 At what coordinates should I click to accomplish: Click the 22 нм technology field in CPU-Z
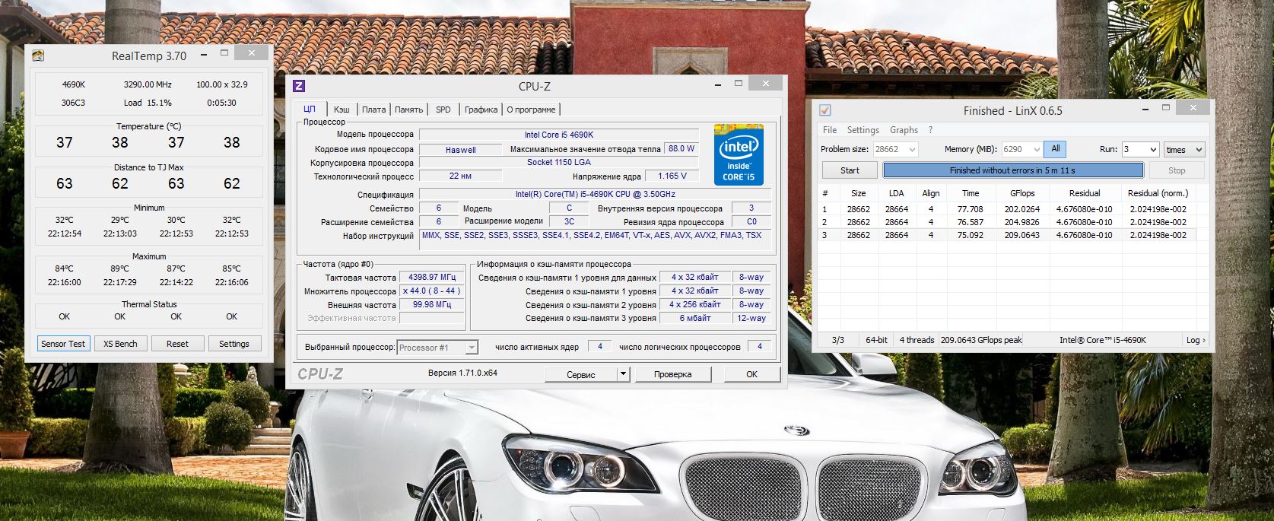click(460, 176)
